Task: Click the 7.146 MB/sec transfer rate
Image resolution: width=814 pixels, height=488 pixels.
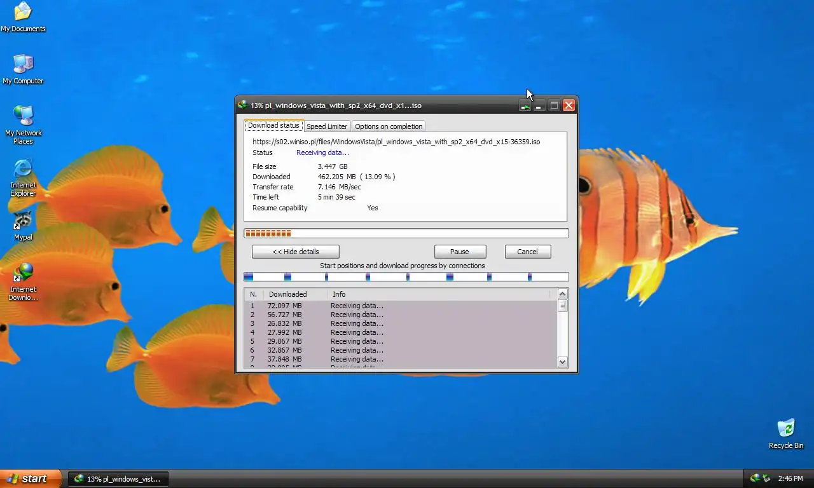Action: (339, 187)
